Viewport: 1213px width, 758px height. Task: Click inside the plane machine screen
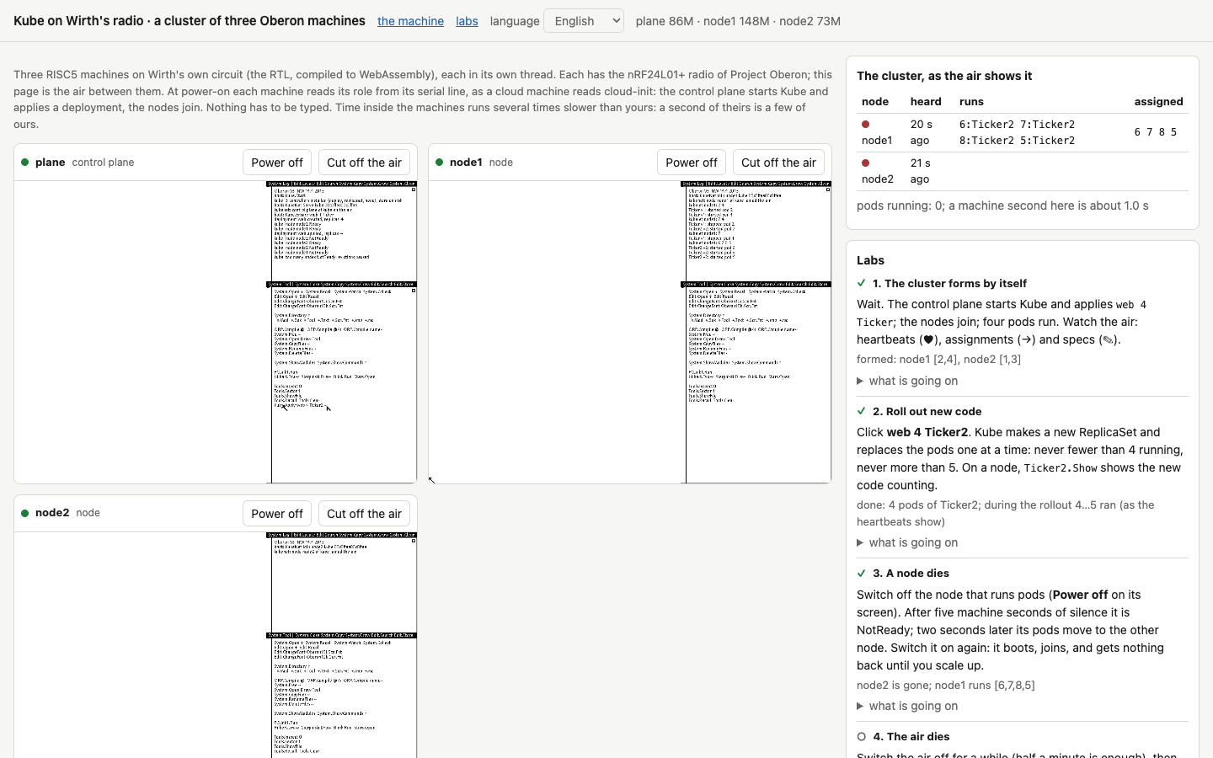click(216, 332)
